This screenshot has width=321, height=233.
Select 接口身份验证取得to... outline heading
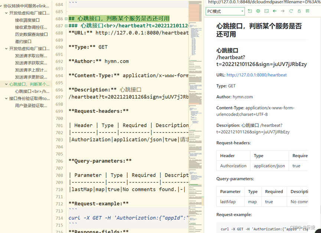(29, 98)
